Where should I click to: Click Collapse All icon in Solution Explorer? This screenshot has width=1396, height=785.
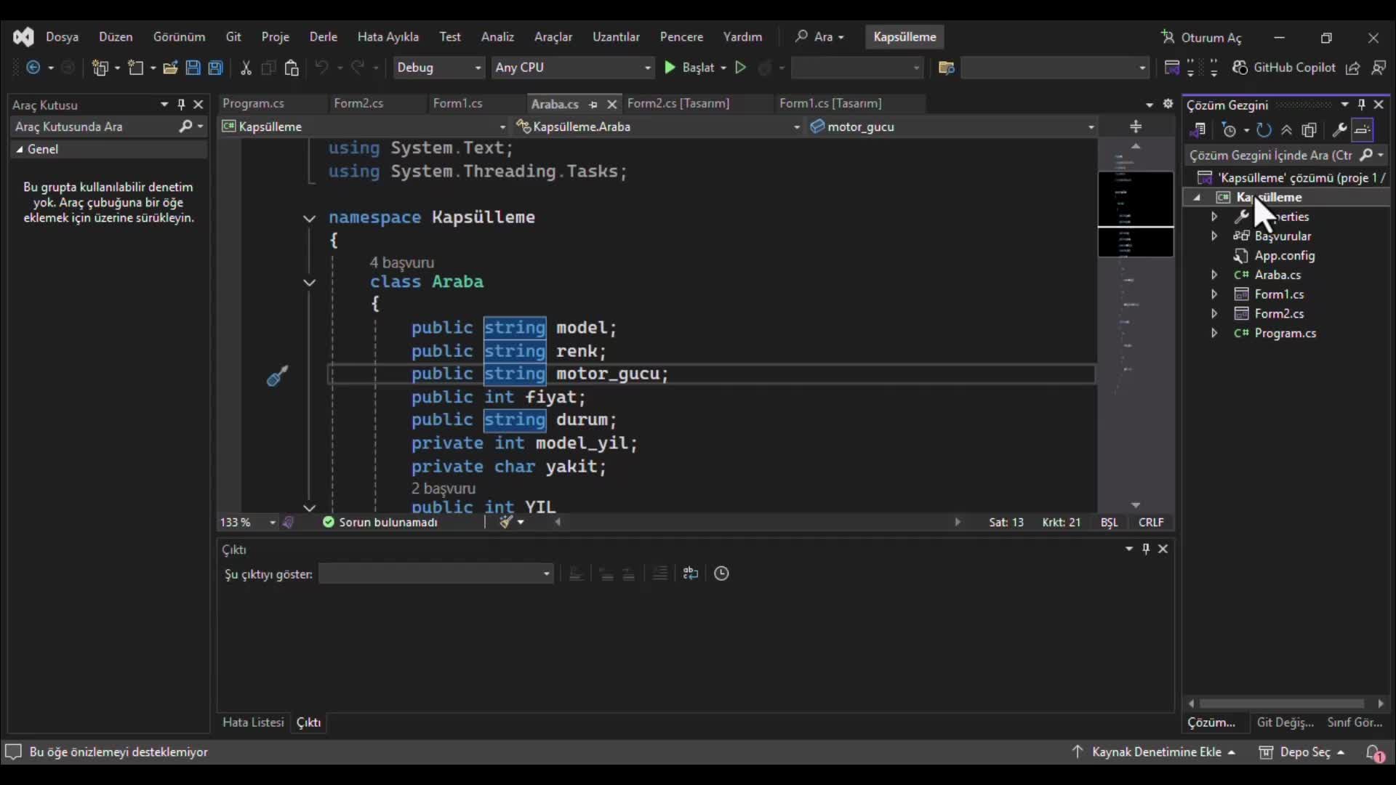pos(1286,130)
